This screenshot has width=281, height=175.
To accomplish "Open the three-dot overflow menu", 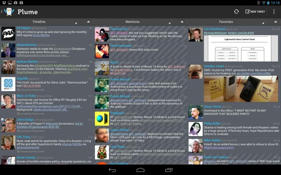I will (274, 12).
